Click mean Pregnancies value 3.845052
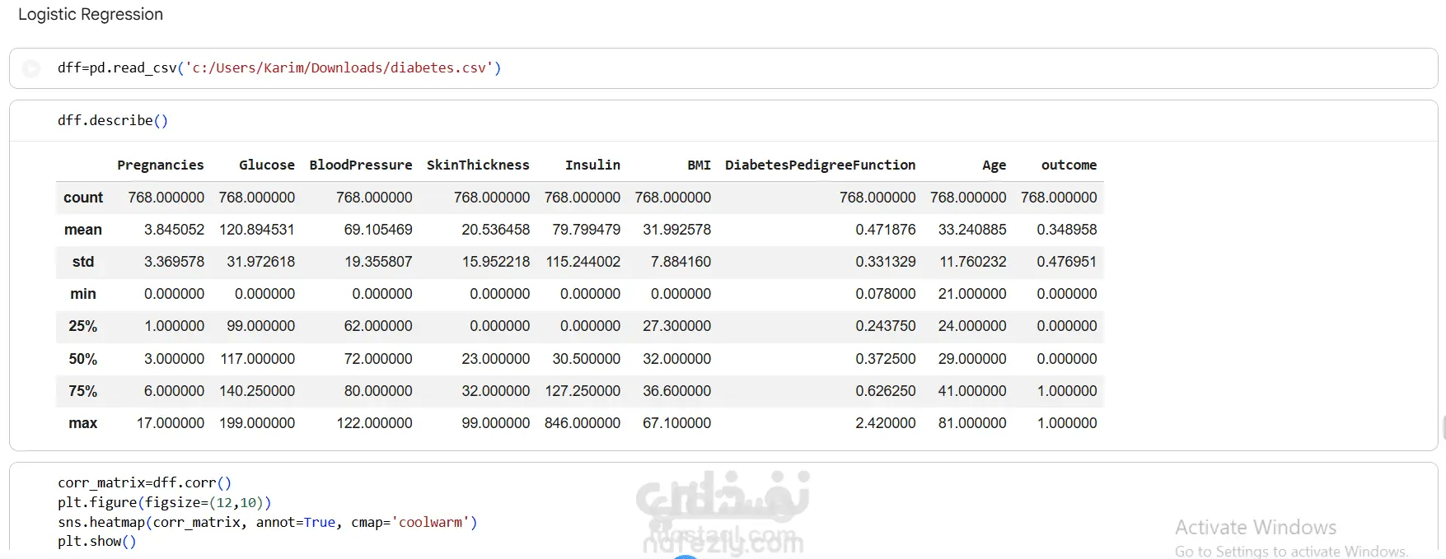The image size is (1446, 559). click(x=174, y=230)
